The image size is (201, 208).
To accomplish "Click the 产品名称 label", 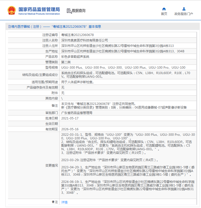I will click(52, 57).
